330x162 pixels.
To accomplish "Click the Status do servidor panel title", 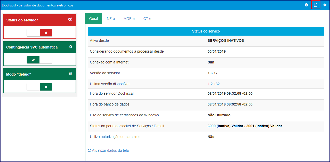I will pos(22,20).
